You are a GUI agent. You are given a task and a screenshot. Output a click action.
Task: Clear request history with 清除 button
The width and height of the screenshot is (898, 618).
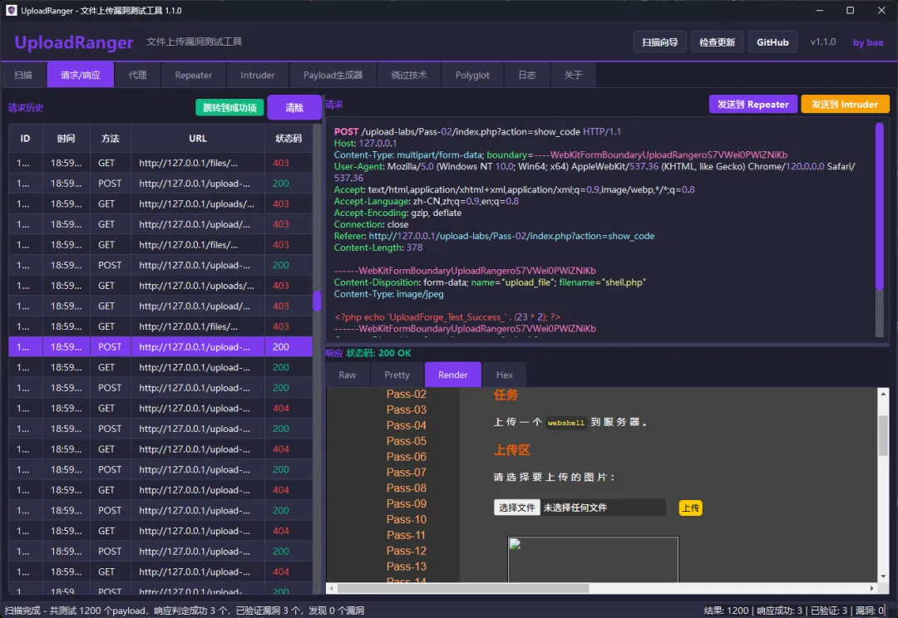click(x=294, y=108)
